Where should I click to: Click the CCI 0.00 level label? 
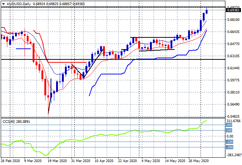point(230,136)
